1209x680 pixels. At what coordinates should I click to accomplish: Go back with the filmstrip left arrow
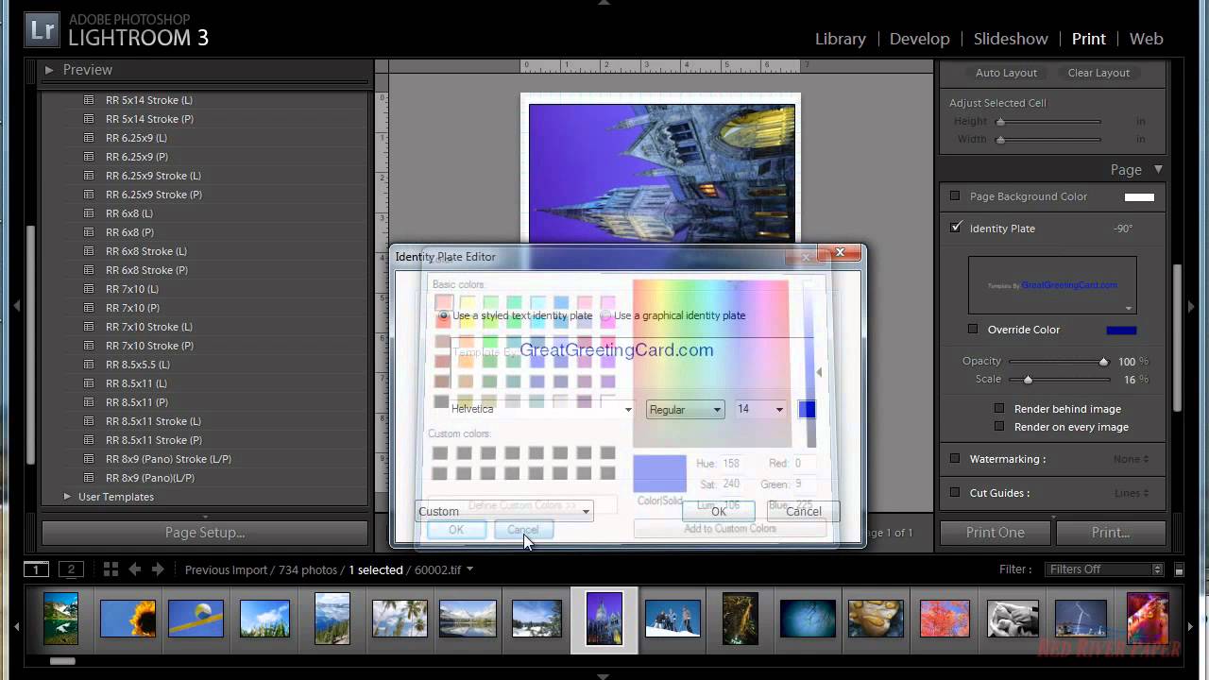134,569
